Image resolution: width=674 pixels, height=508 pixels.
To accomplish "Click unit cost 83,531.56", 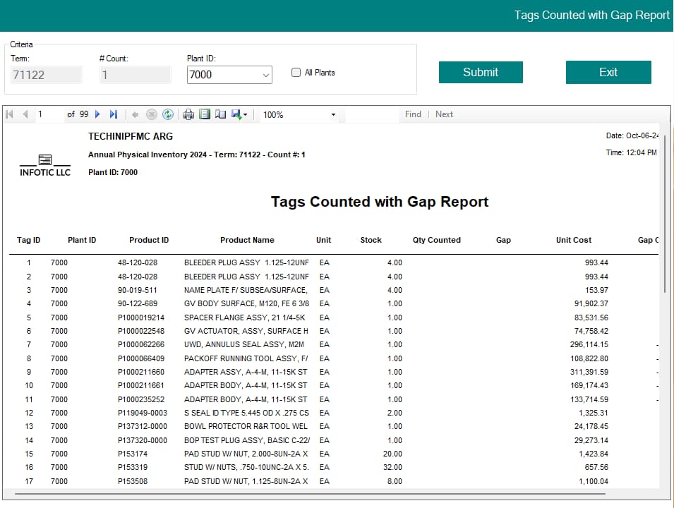I will point(591,317).
